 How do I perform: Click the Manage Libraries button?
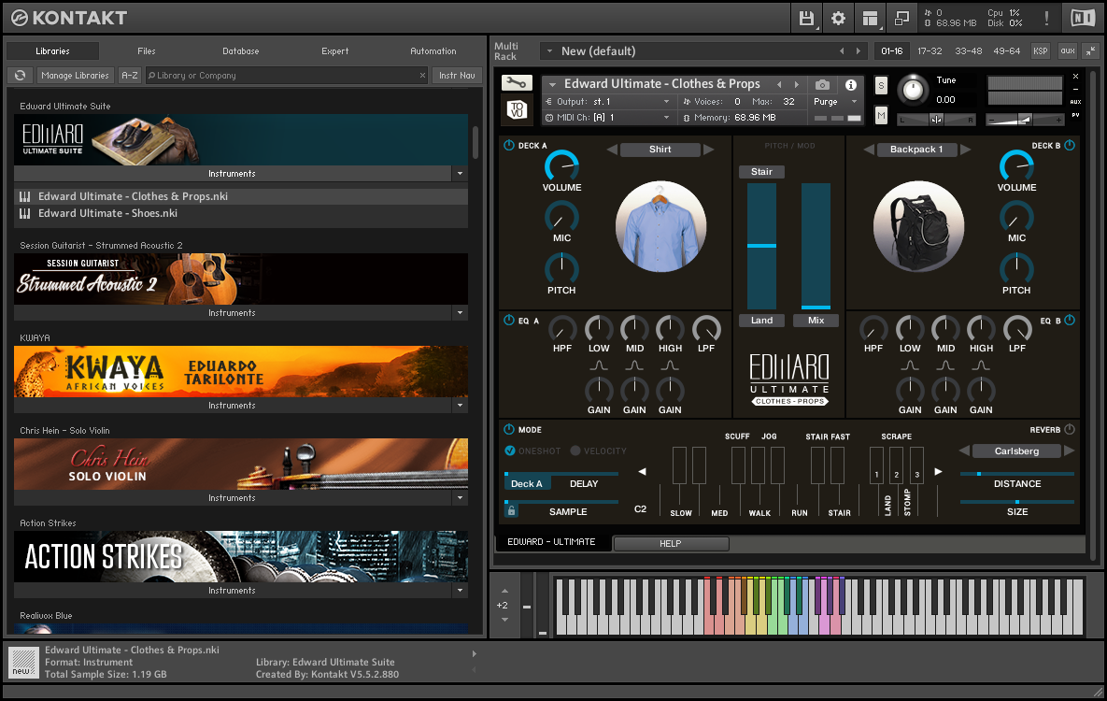tap(75, 75)
